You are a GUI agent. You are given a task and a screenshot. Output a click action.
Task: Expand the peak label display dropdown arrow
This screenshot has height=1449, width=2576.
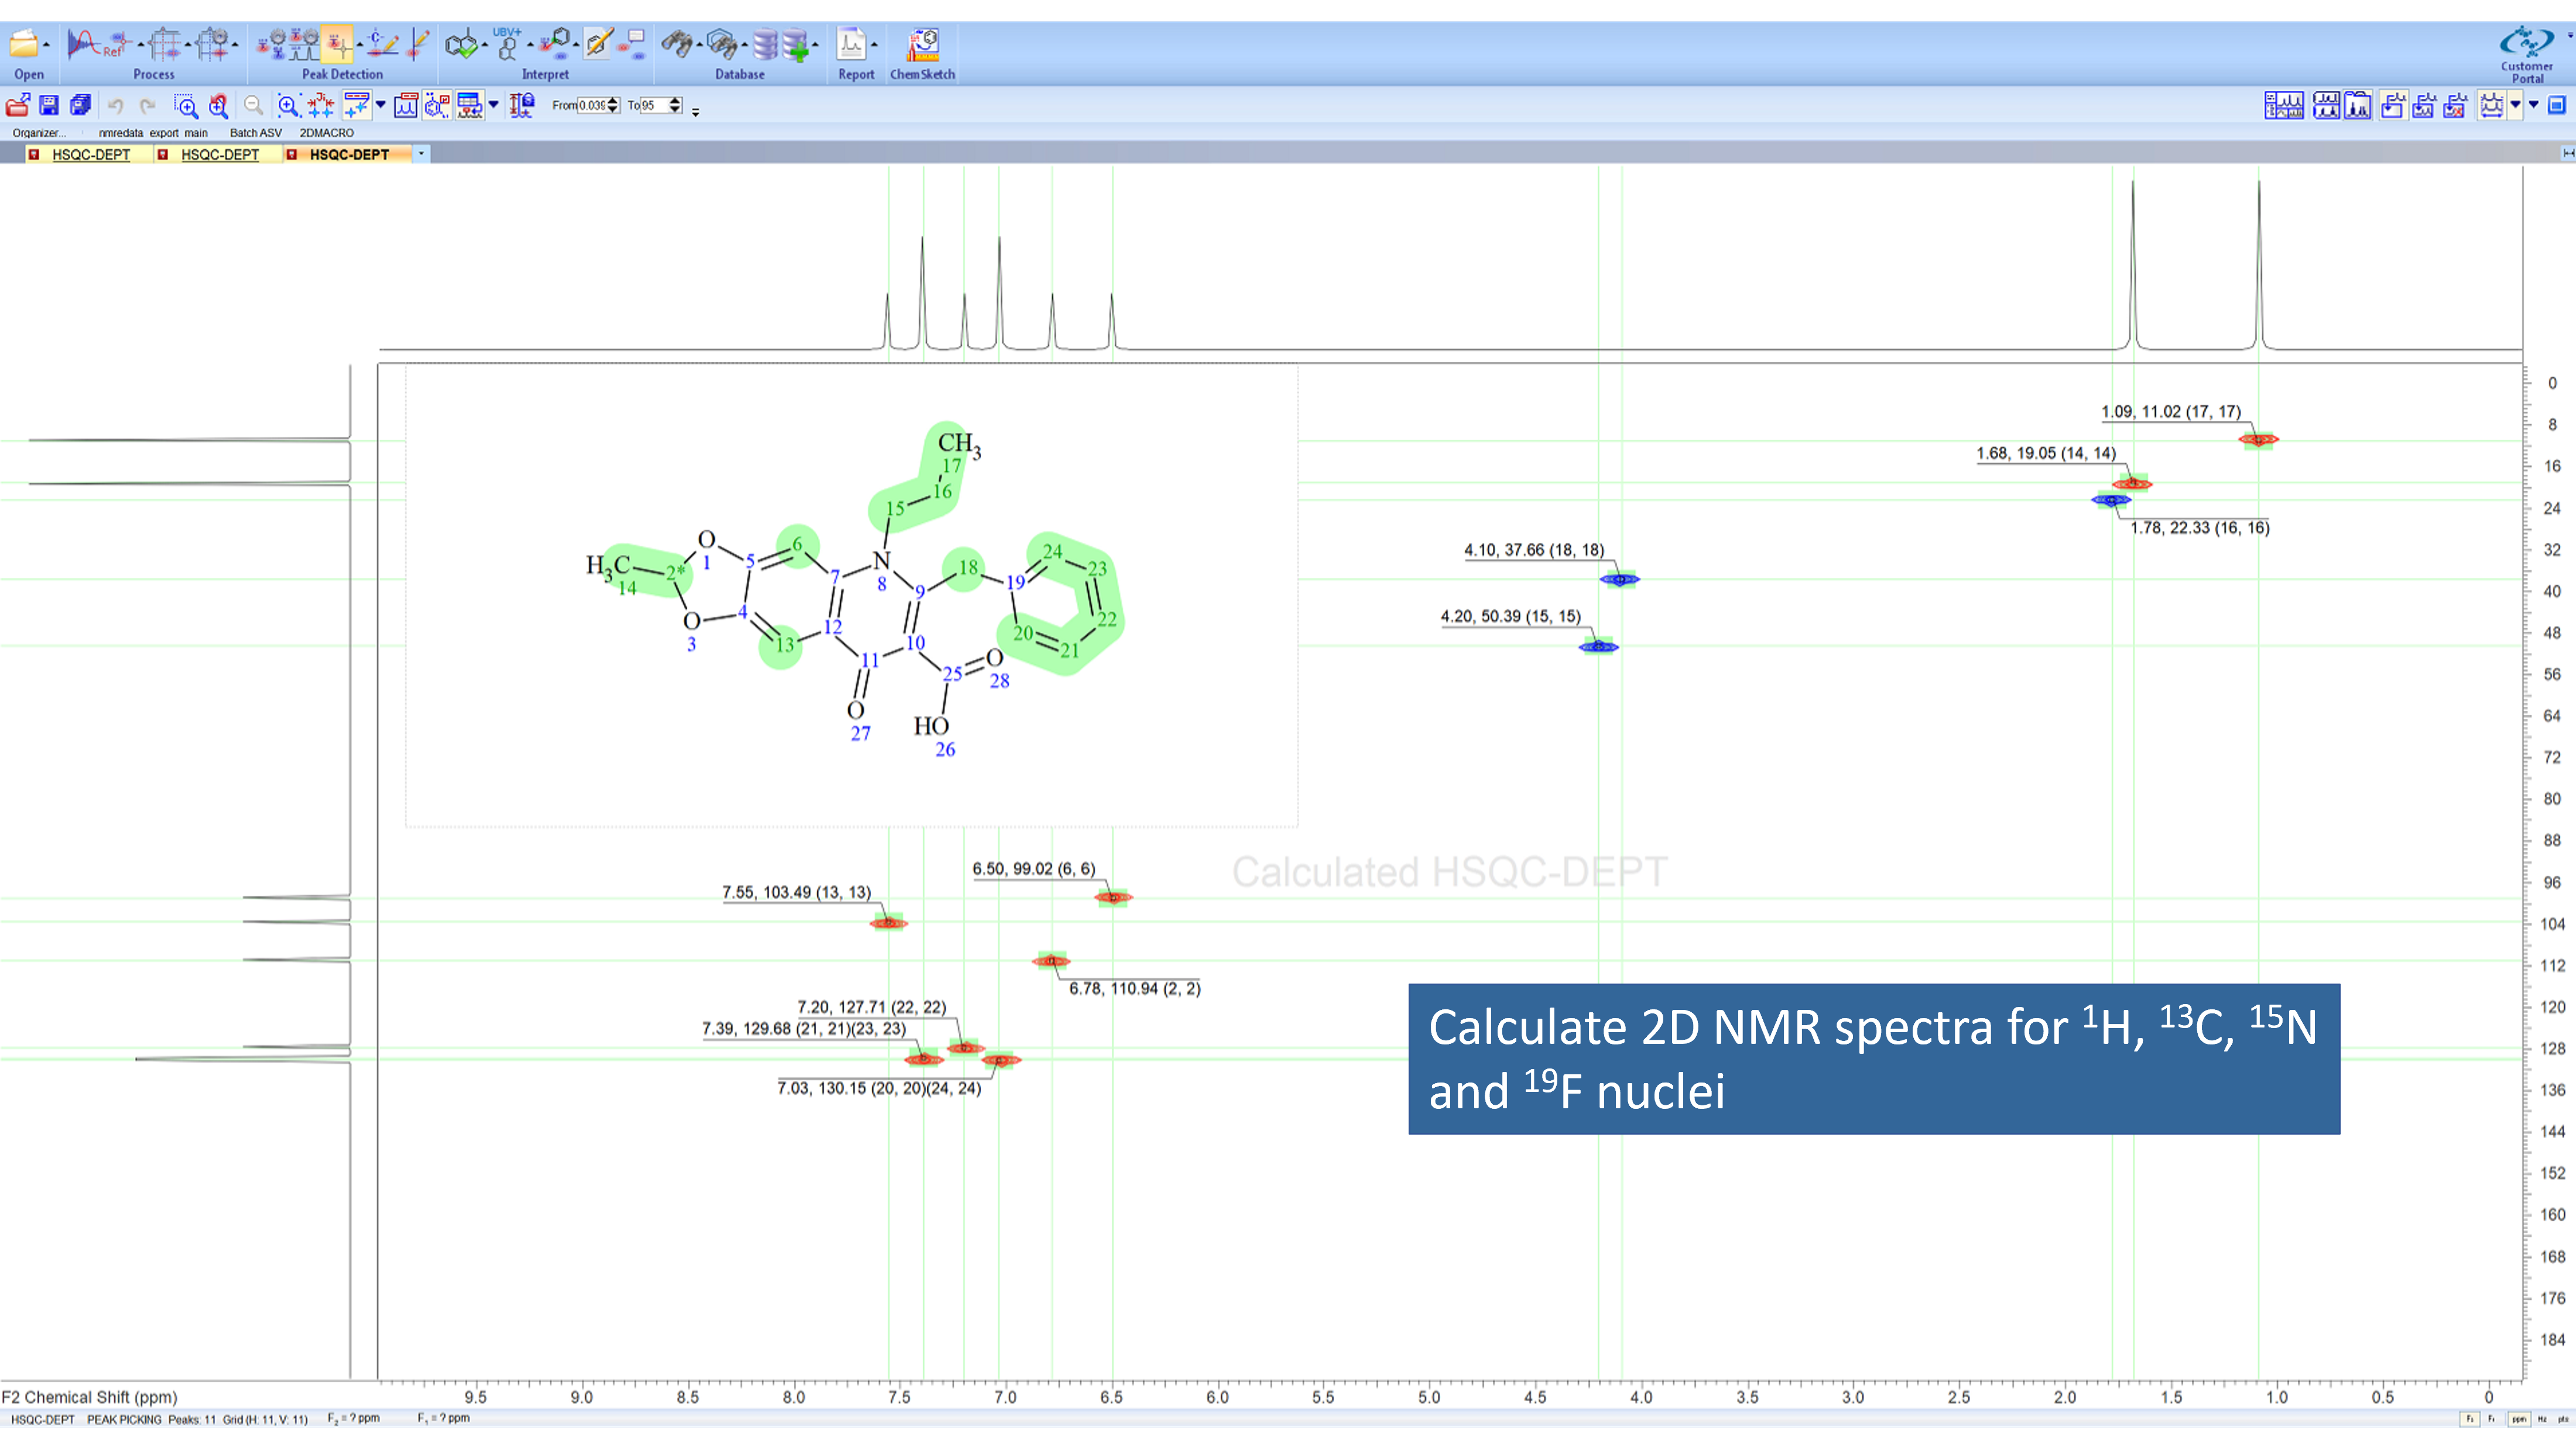(381, 105)
